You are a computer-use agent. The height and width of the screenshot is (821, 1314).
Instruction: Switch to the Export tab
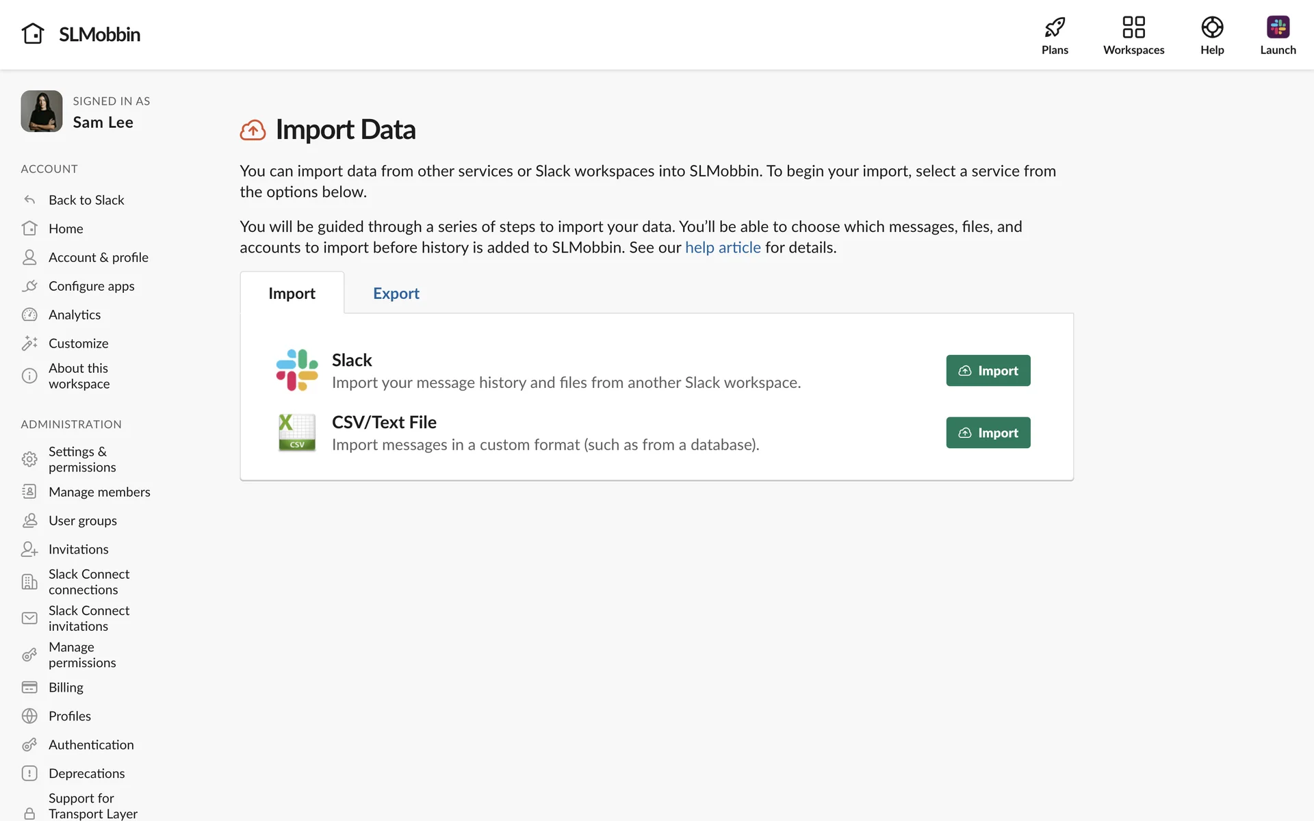(x=396, y=294)
